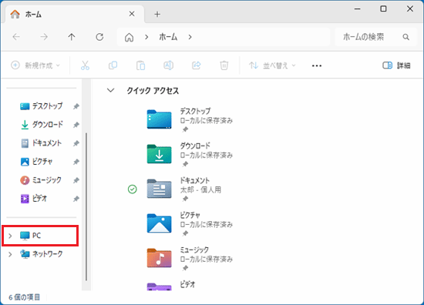Open the ドキュメント folder icon in main pane
Viewport: 424px width, 305px height.
pos(159,189)
